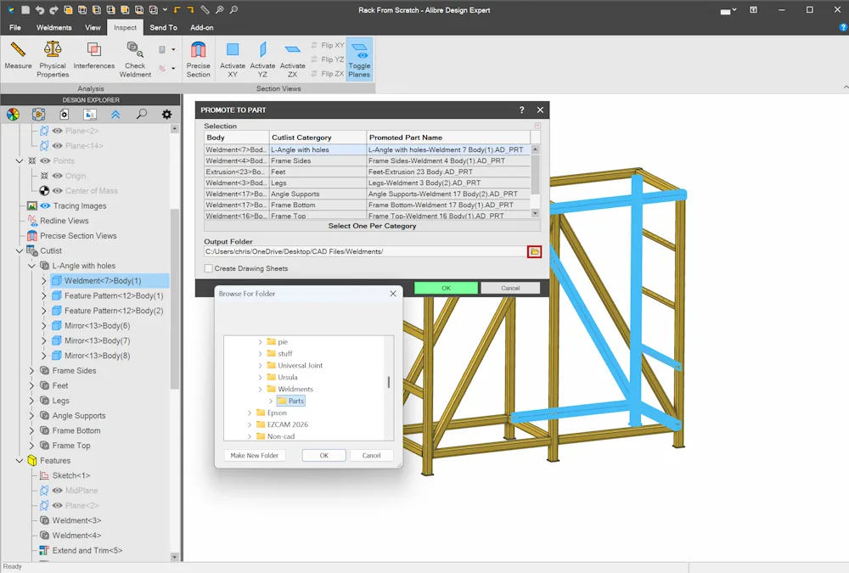Switch to the View ribbon tab
The image size is (849, 573).
(x=93, y=28)
